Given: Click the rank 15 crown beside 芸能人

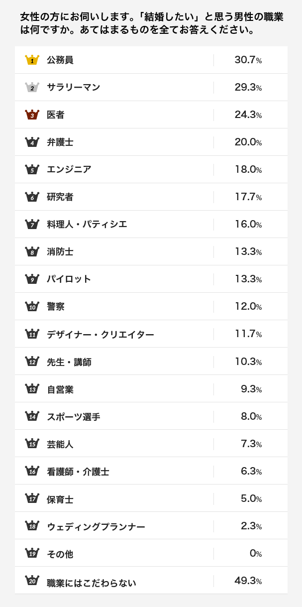Looking at the screenshot, I should tap(32, 444).
